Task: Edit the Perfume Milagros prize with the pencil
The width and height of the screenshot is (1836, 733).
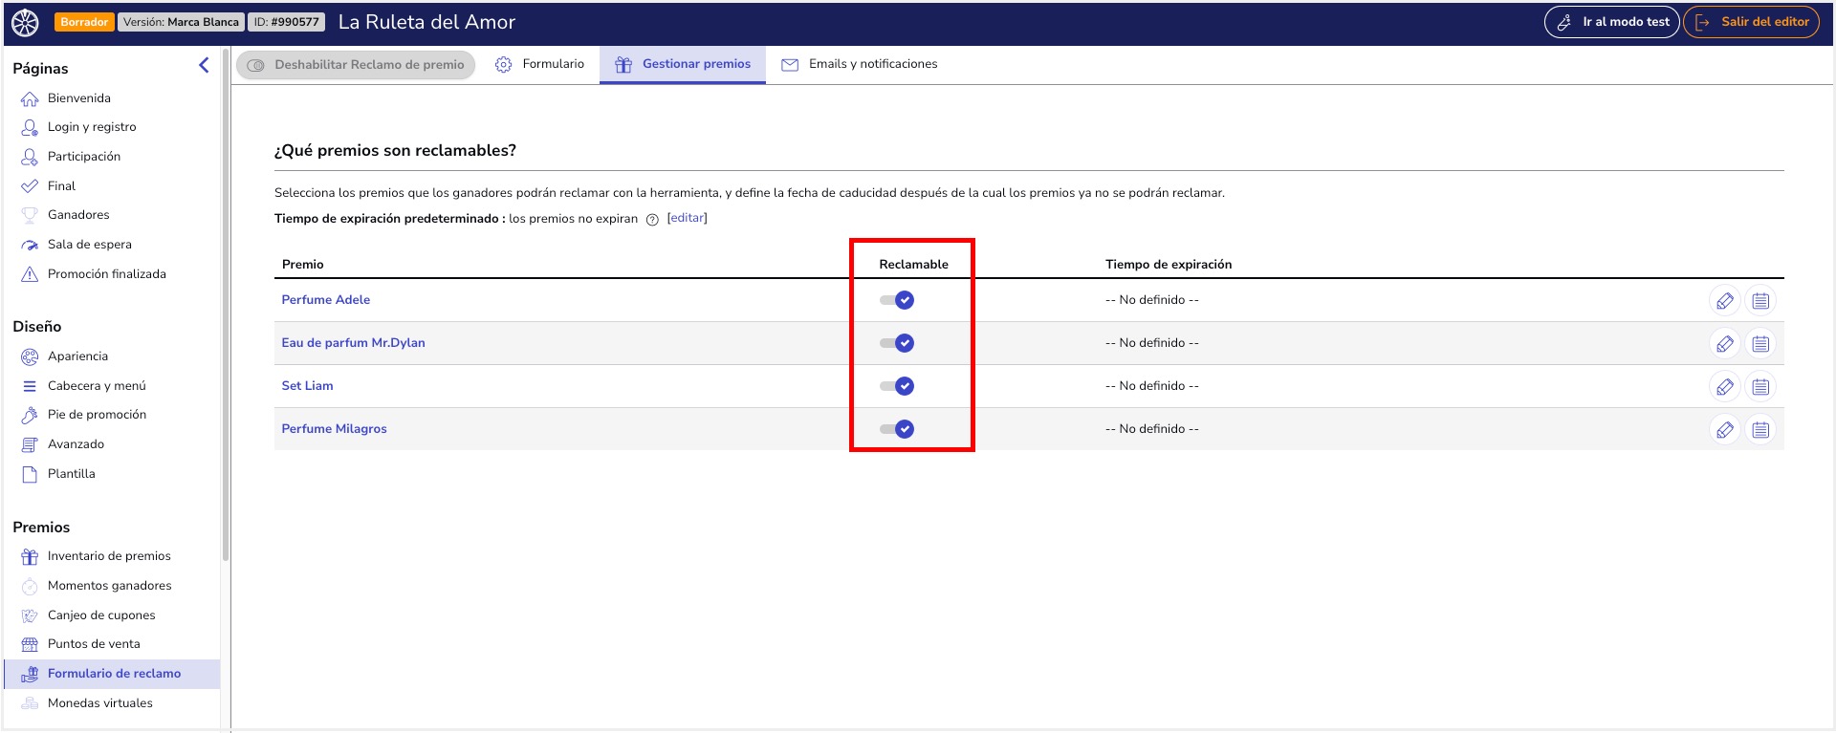Action: (1724, 430)
